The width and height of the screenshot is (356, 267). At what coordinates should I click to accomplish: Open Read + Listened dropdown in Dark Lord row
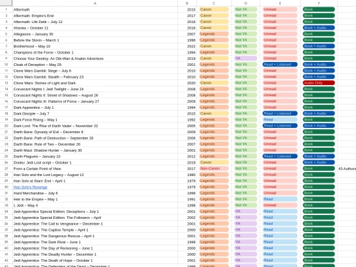(280, 125)
